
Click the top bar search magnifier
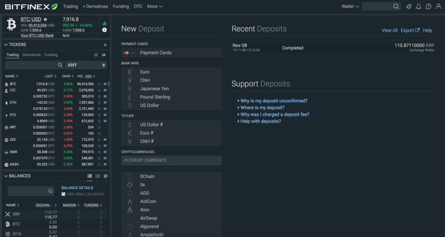tap(396, 7)
